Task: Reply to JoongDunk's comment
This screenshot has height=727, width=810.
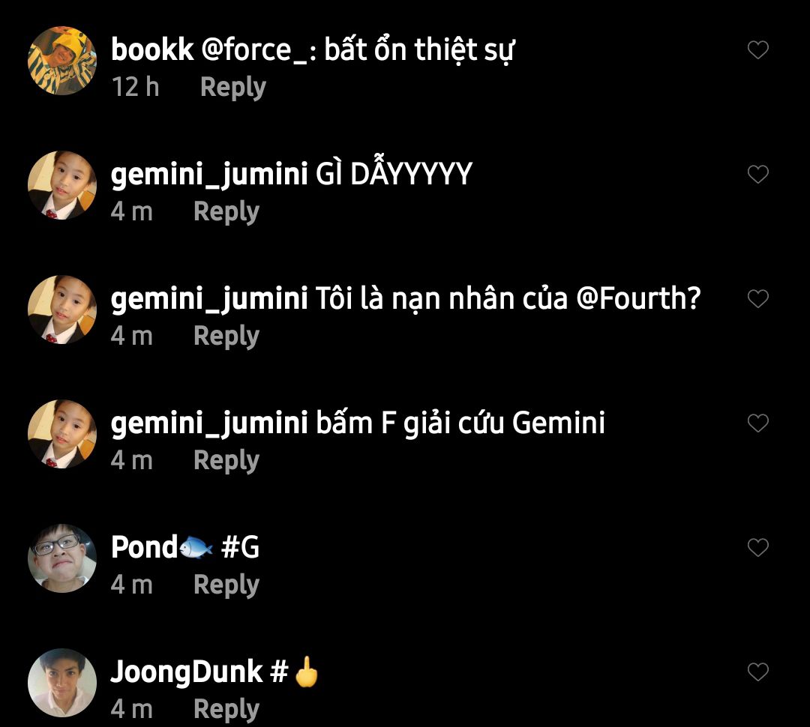Action: [226, 709]
